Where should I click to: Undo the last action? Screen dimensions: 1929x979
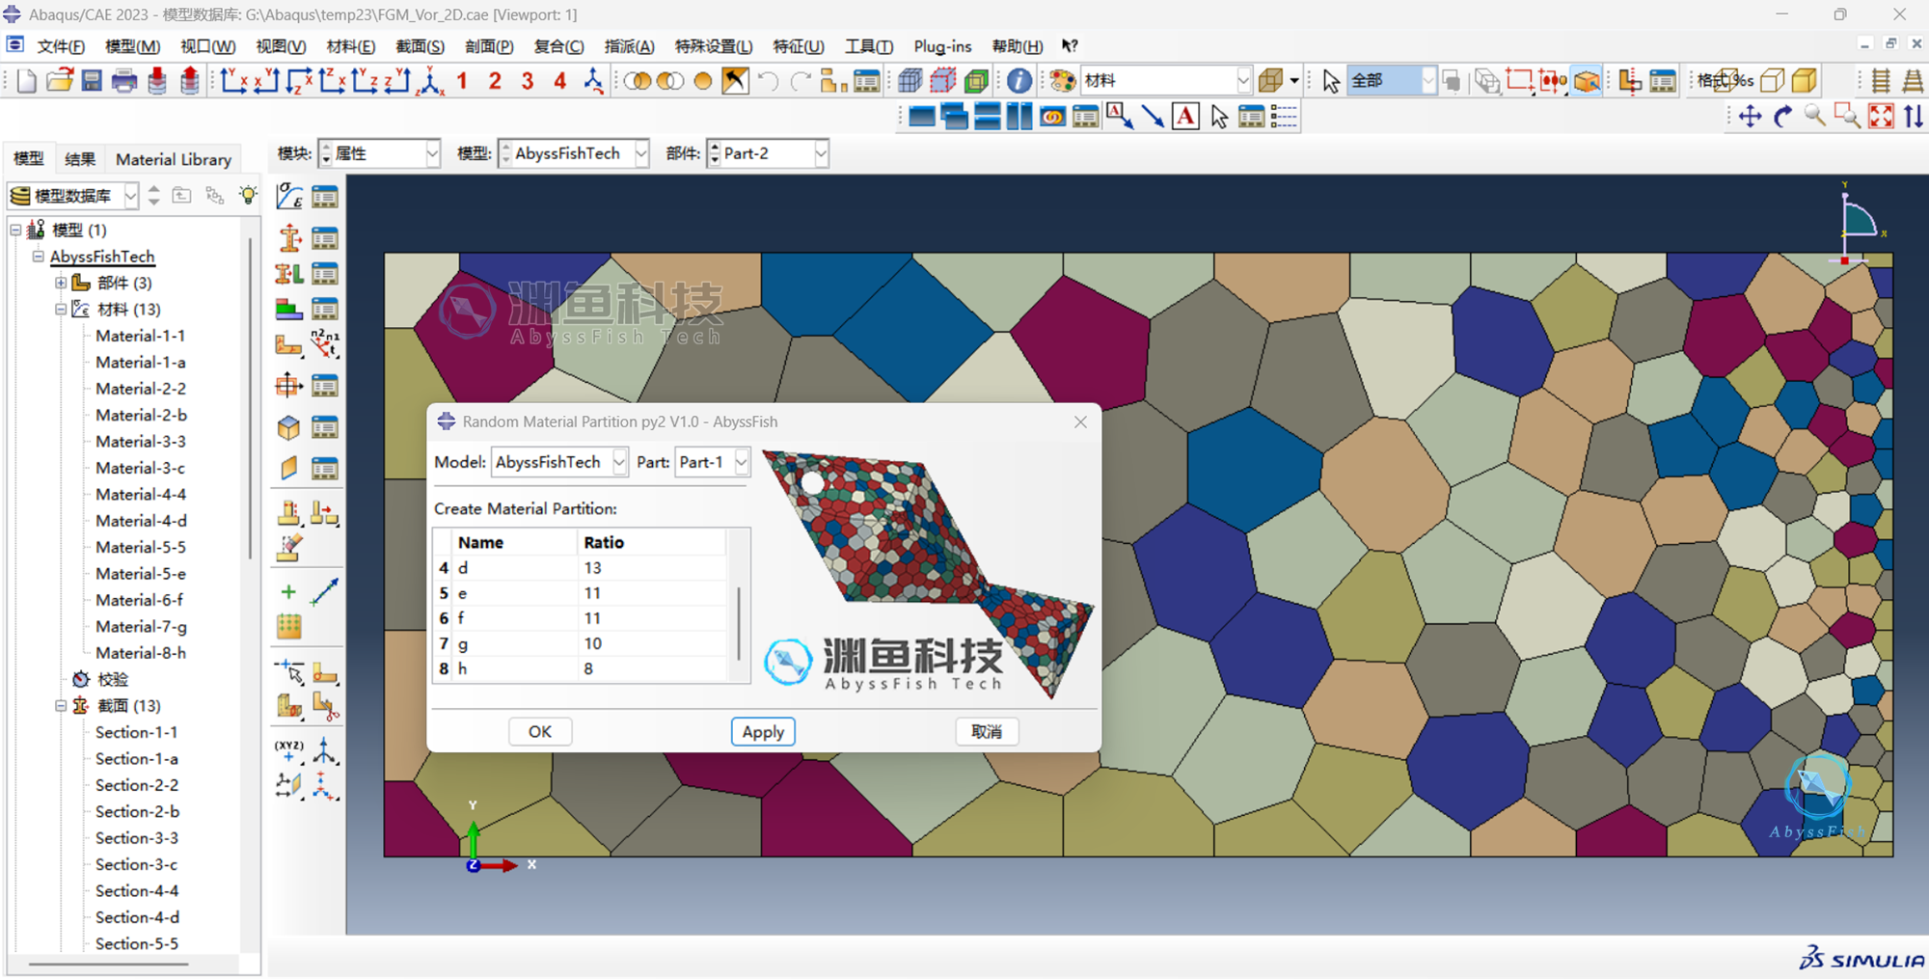(x=768, y=81)
